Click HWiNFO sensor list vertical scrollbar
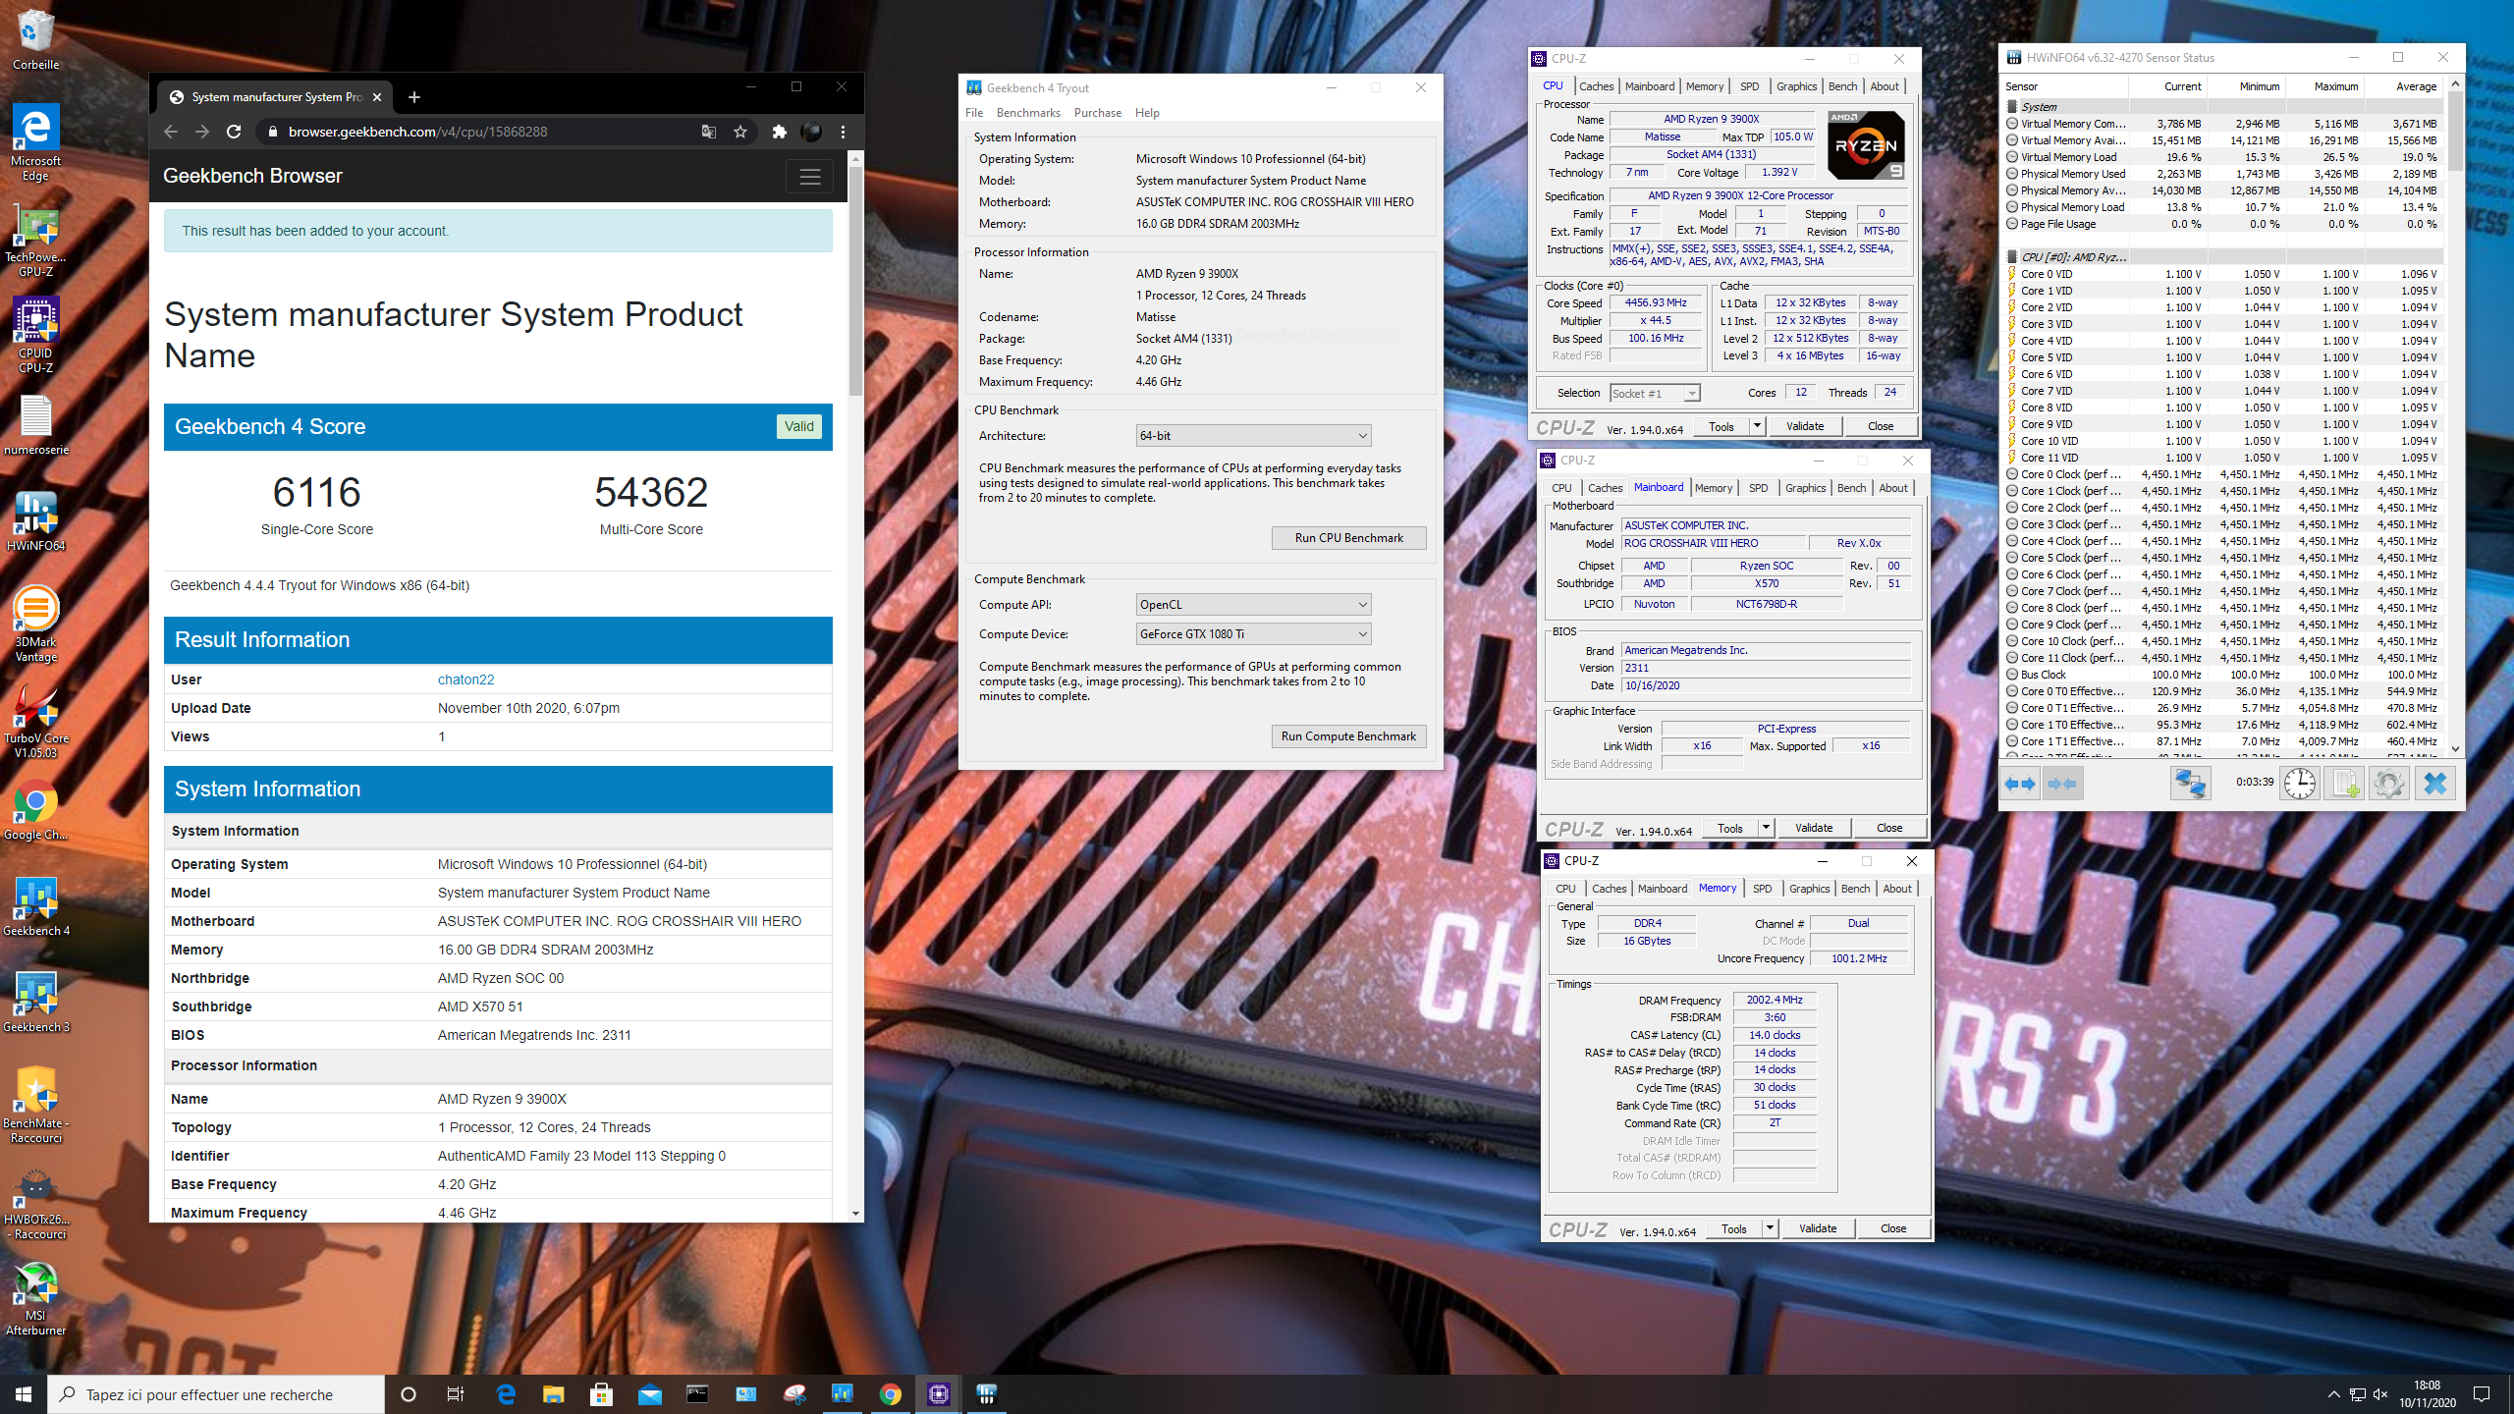The image size is (2514, 1414). [x=2455, y=417]
